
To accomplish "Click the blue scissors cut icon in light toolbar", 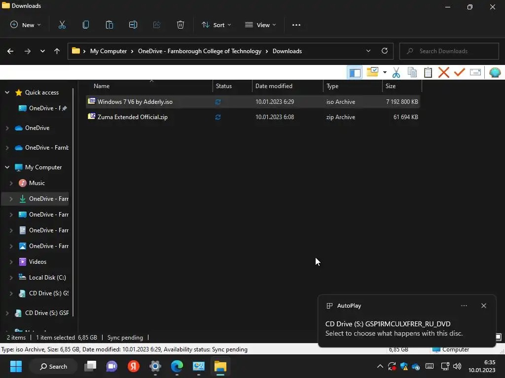I will pyautogui.click(x=396, y=73).
